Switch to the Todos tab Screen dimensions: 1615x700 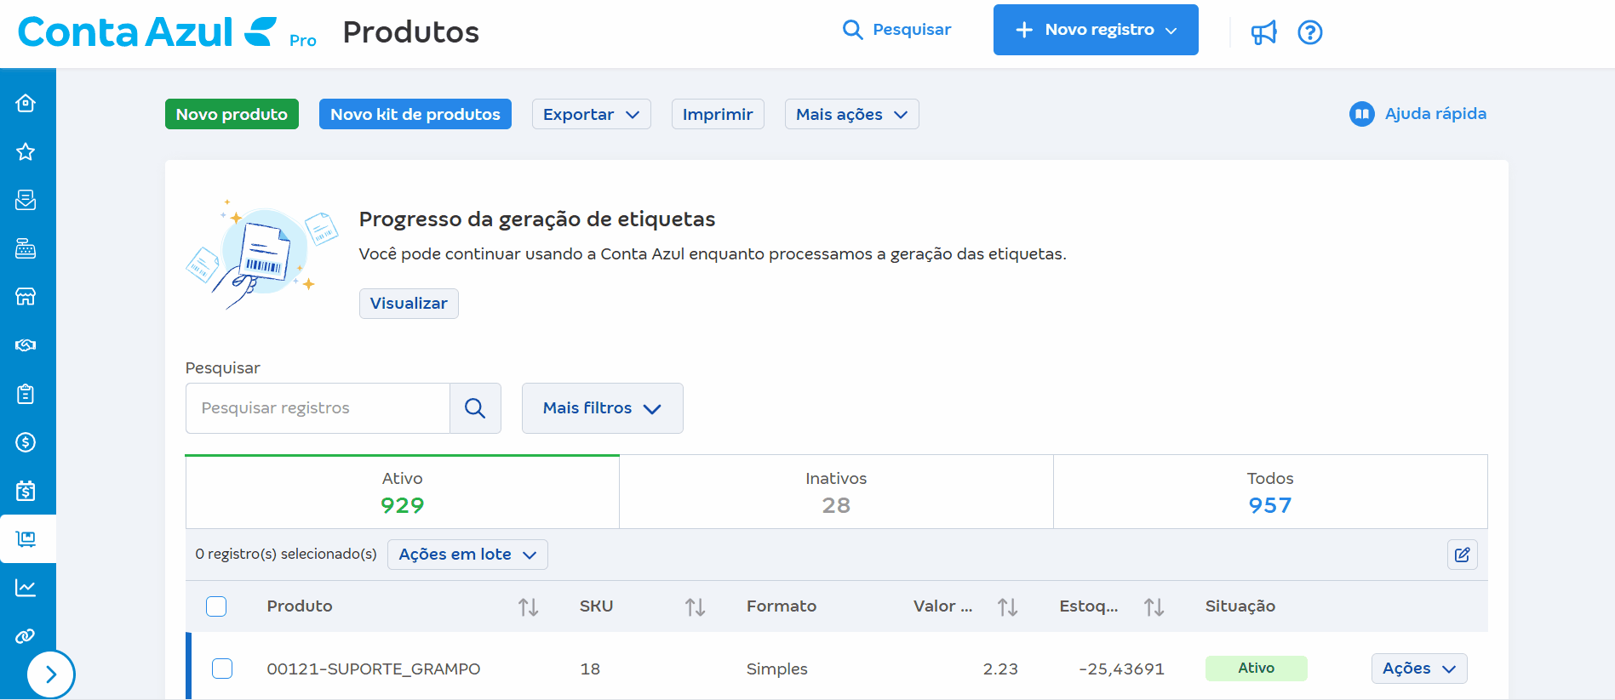1270,492
